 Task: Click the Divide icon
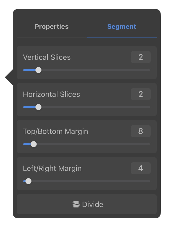76,204
